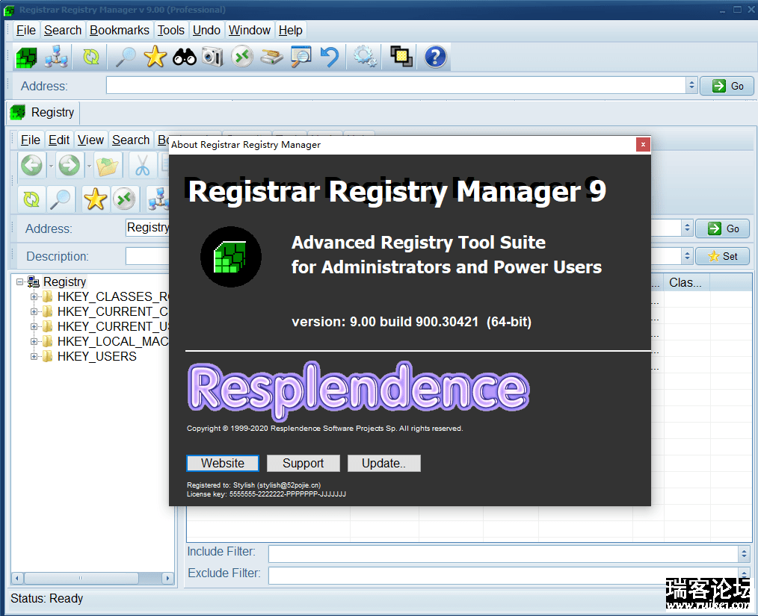Expand the HKEY_USERS tree node

(34, 356)
